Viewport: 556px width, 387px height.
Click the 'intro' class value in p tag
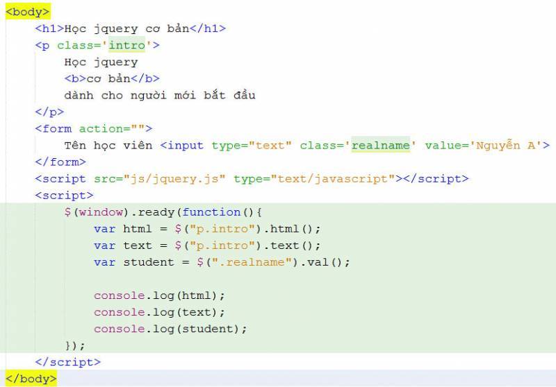[x=126, y=45]
